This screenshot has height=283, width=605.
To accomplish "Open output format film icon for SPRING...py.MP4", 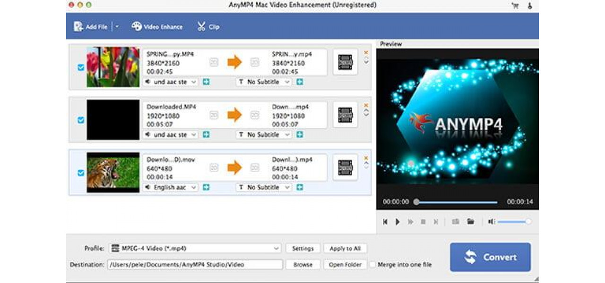I will click(346, 62).
